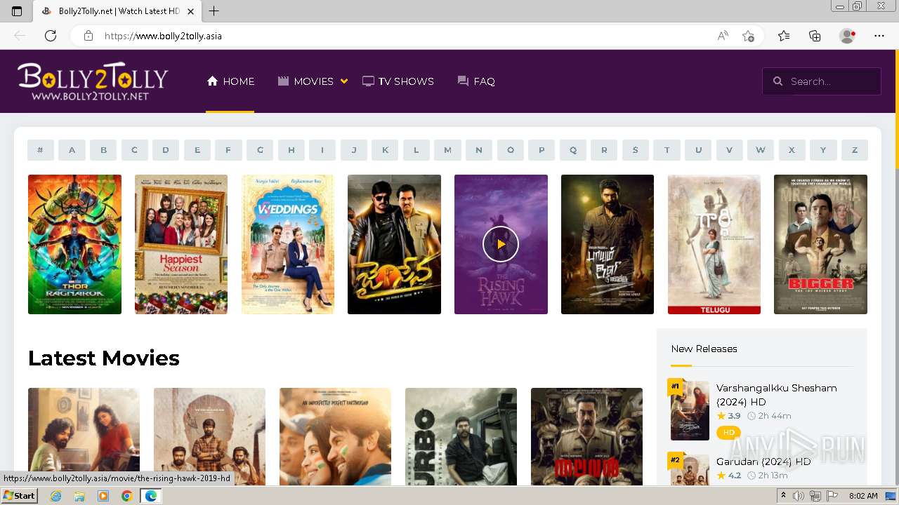Expand the MOVIES dropdown arrow
Viewport: 899px width, 505px height.
[x=344, y=81]
